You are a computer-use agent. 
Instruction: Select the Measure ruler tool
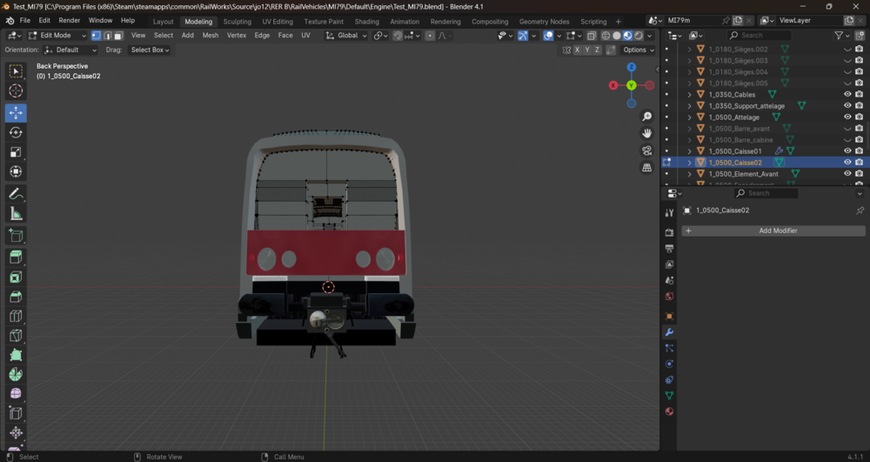[16, 213]
